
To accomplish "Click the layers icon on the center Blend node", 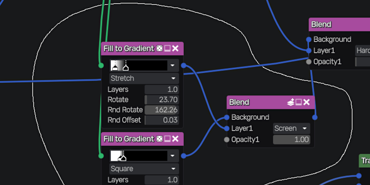I will pyautogui.click(x=291, y=103).
